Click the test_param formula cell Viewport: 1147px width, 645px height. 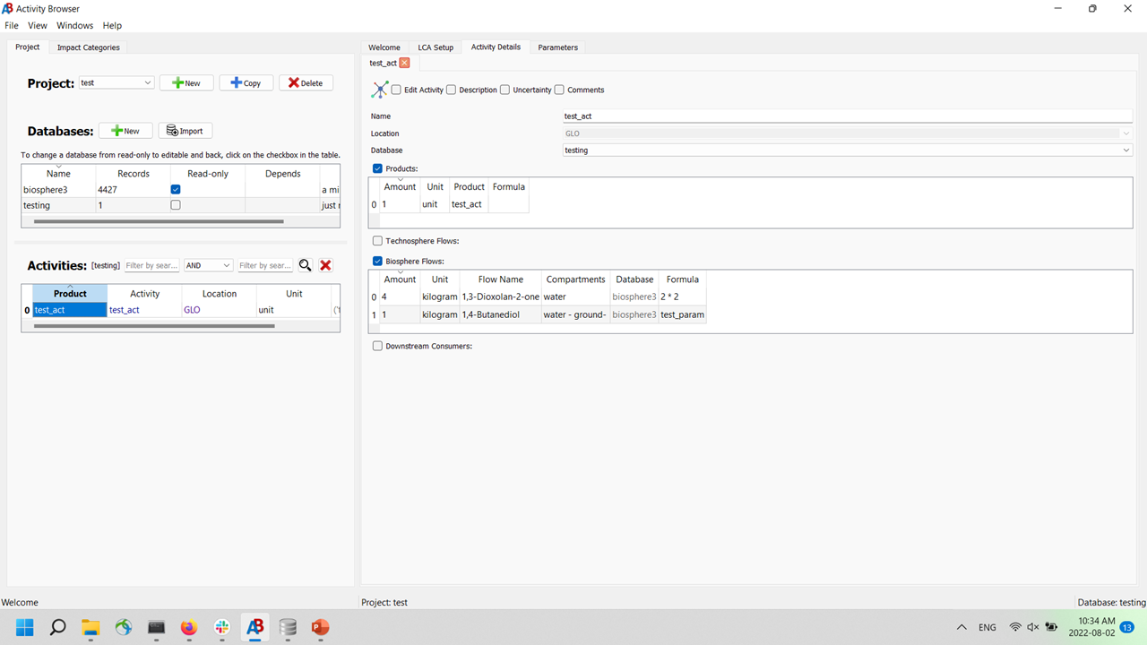[683, 314]
